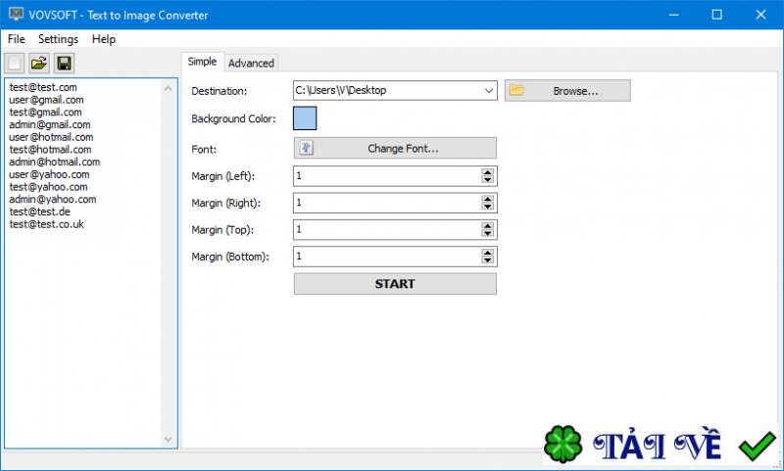Decrease Margin (Left) with down arrow
This screenshot has width=784, height=471.
(487, 180)
